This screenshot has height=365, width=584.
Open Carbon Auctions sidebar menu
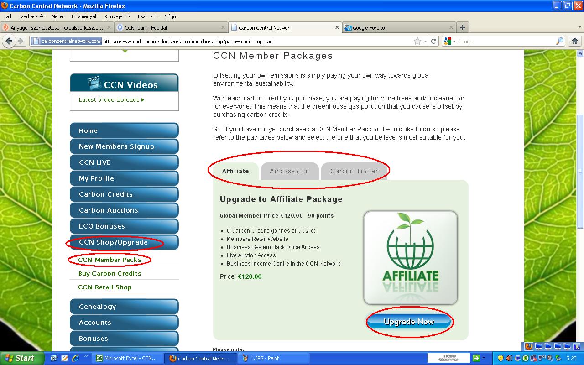coord(124,210)
